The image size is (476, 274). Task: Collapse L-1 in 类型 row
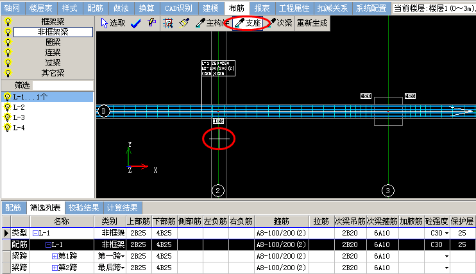coord(35,234)
